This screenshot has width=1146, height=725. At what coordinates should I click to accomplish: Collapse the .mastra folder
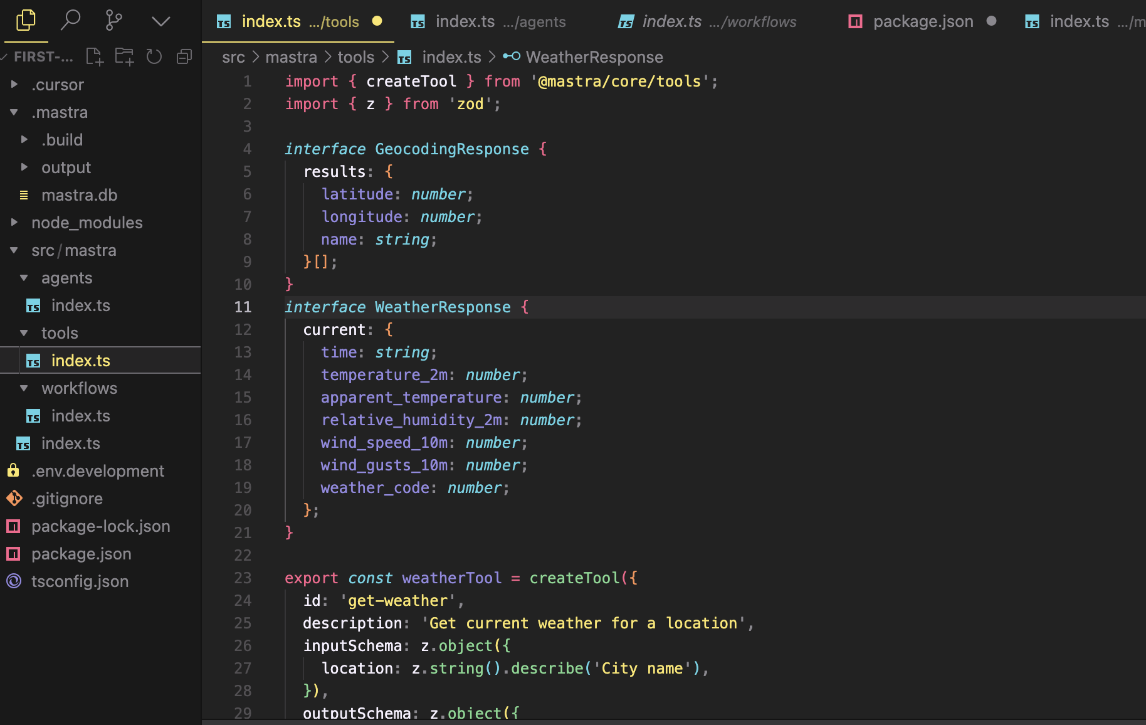click(100, 112)
